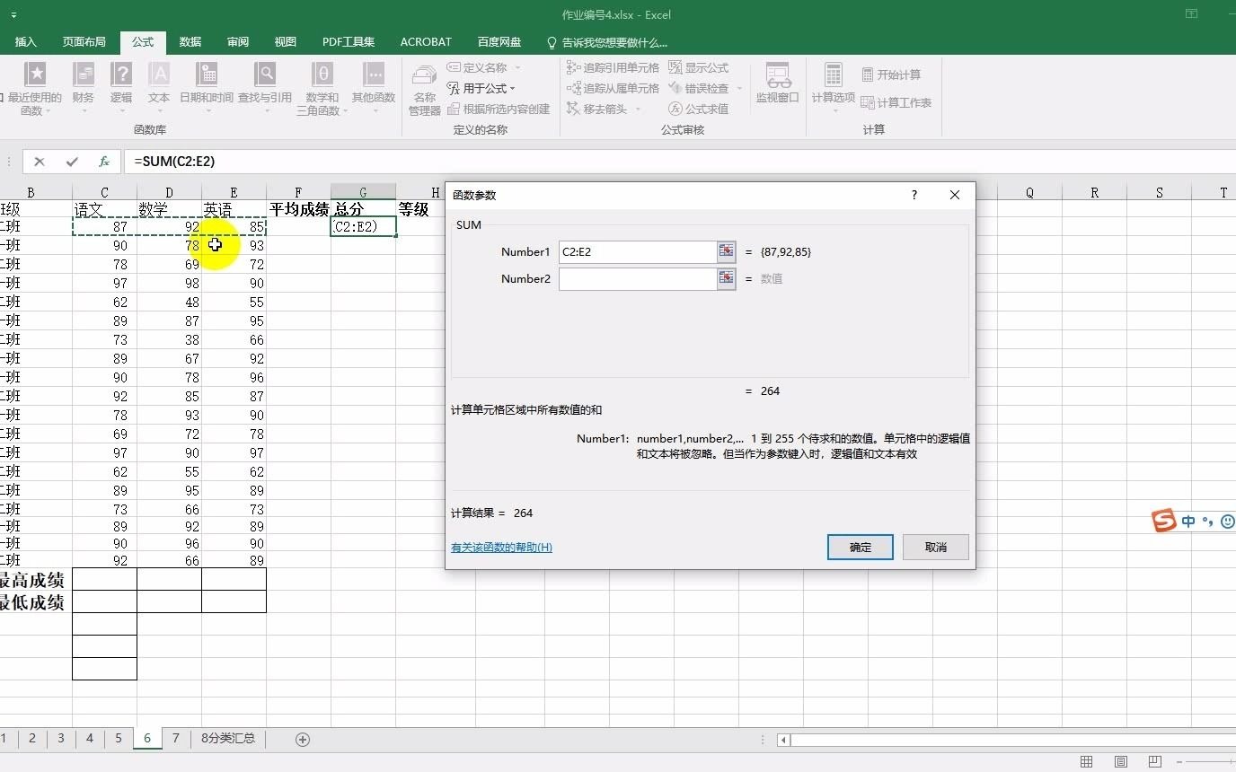Screen dimensions: 1236x772
Task: Trace Dependents for the cell
Action: 613,88
